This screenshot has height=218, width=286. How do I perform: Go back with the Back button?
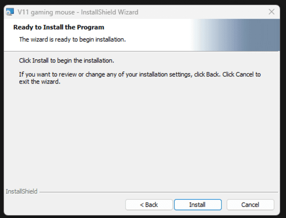tap(149, 205)
